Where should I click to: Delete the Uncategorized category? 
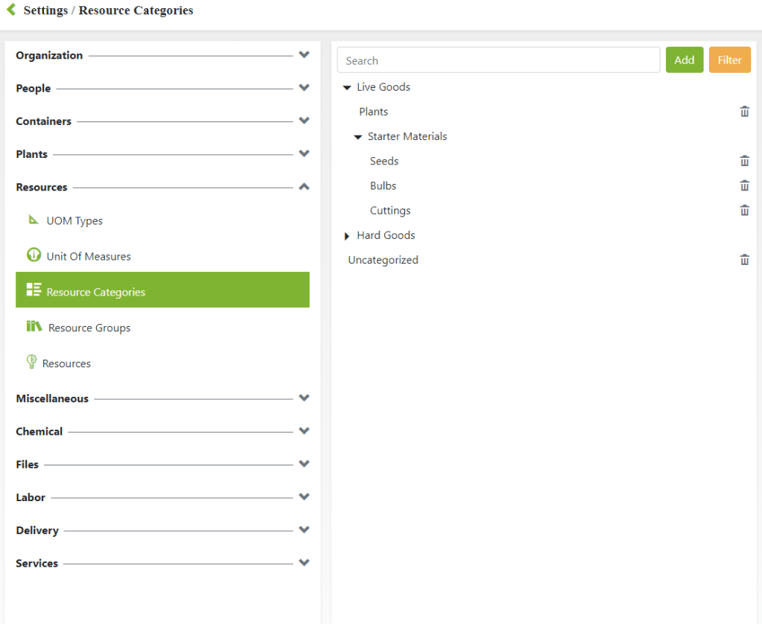[744, 260]
